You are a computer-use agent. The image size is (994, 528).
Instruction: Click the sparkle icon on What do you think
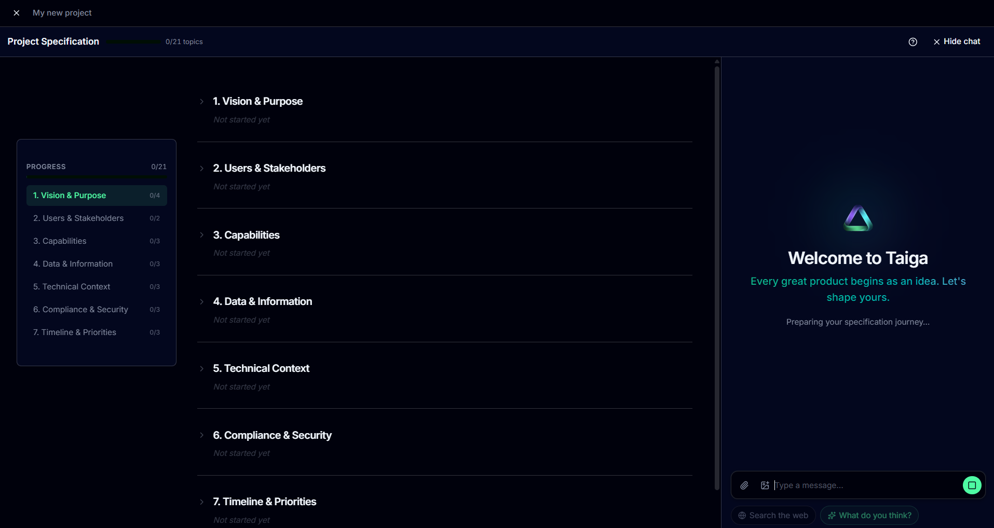click(x=832, y=516)
